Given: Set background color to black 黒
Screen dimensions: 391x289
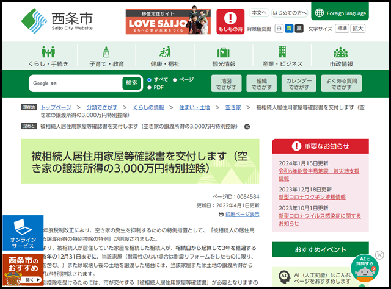Looking at the screenshot, I should click(x=299, y=29).
